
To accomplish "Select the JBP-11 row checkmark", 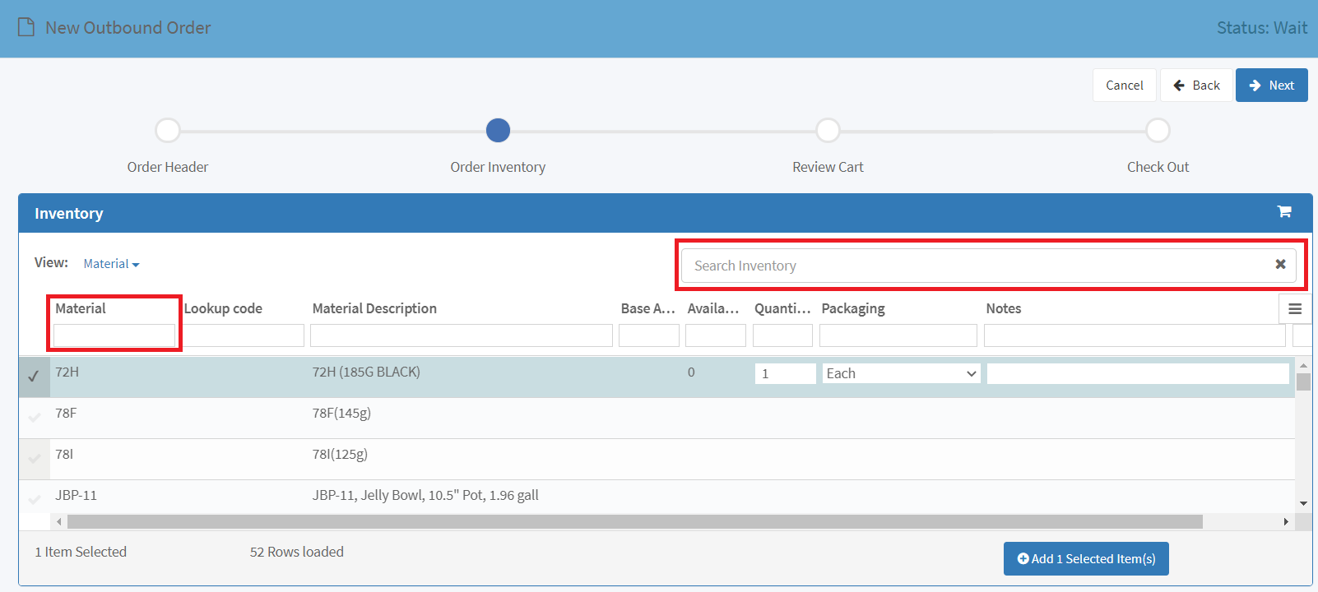I will [x=35, y=499].
